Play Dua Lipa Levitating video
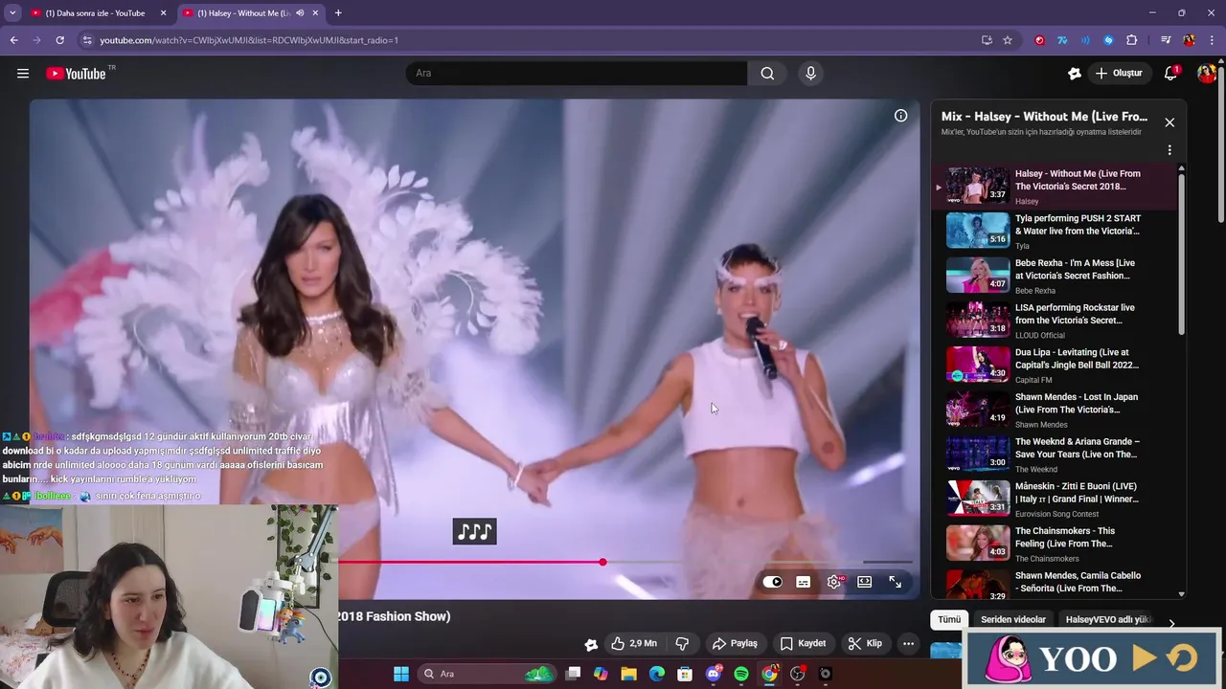The width and height of the screenshot is (1226, 689). (x=1054, y=365)
